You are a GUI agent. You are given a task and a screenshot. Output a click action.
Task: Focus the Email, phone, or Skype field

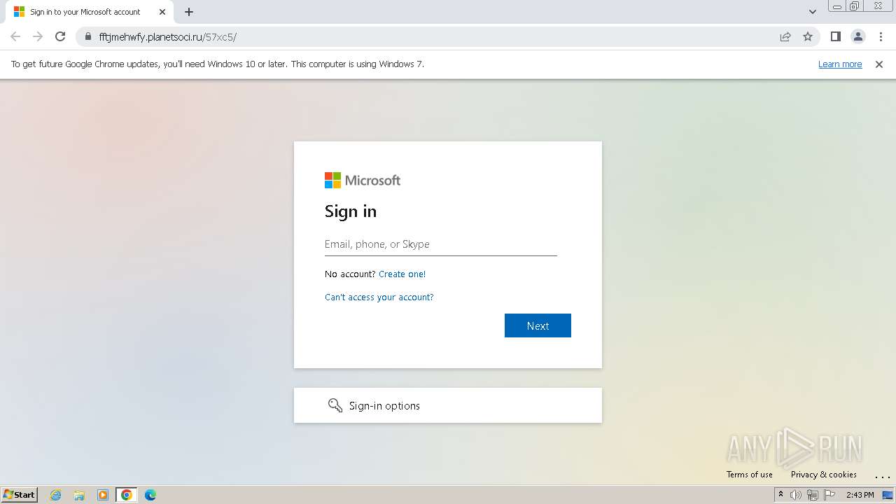click(441, 244)
